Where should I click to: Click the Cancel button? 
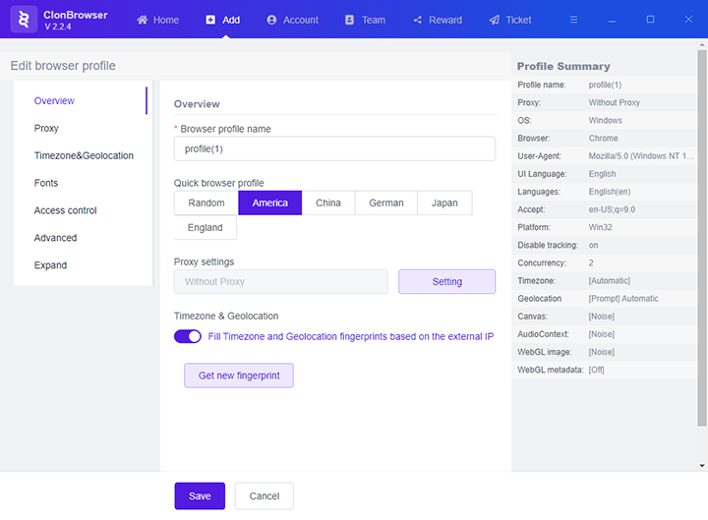click(x=265, y=496)
